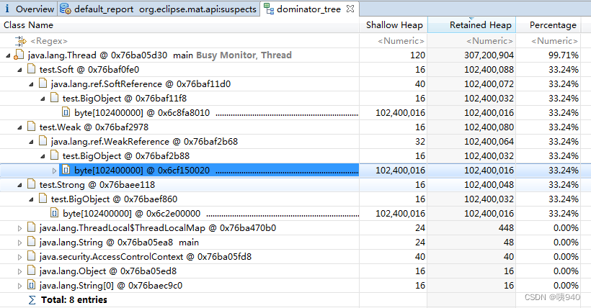Viewport: 591px width, 308px height.
Task: Click test.BigObject @ 0x76baf2b88 icon
Action: point(54,155)
